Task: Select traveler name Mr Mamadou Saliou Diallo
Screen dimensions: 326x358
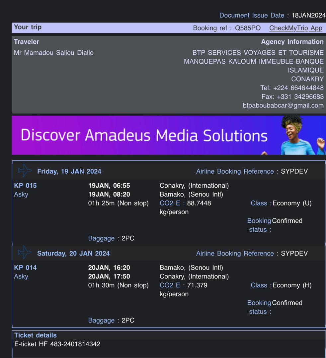Action: 54,53
